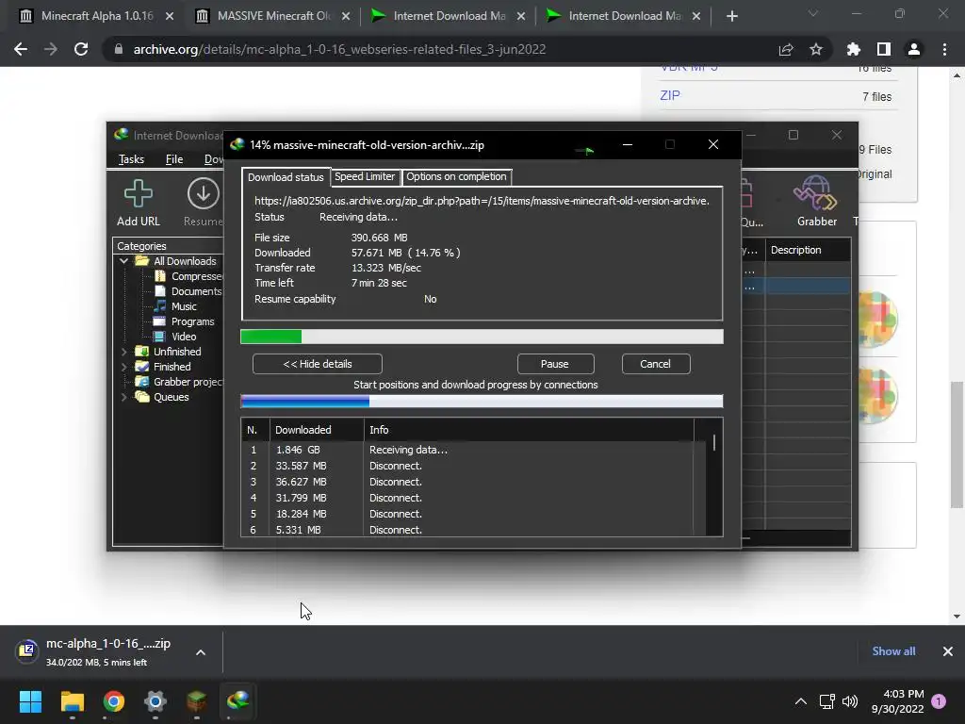Show hidden system tray icons
The width and height of the screenshot is (965, 724).
pyautogui.click(x=801, y=701)
